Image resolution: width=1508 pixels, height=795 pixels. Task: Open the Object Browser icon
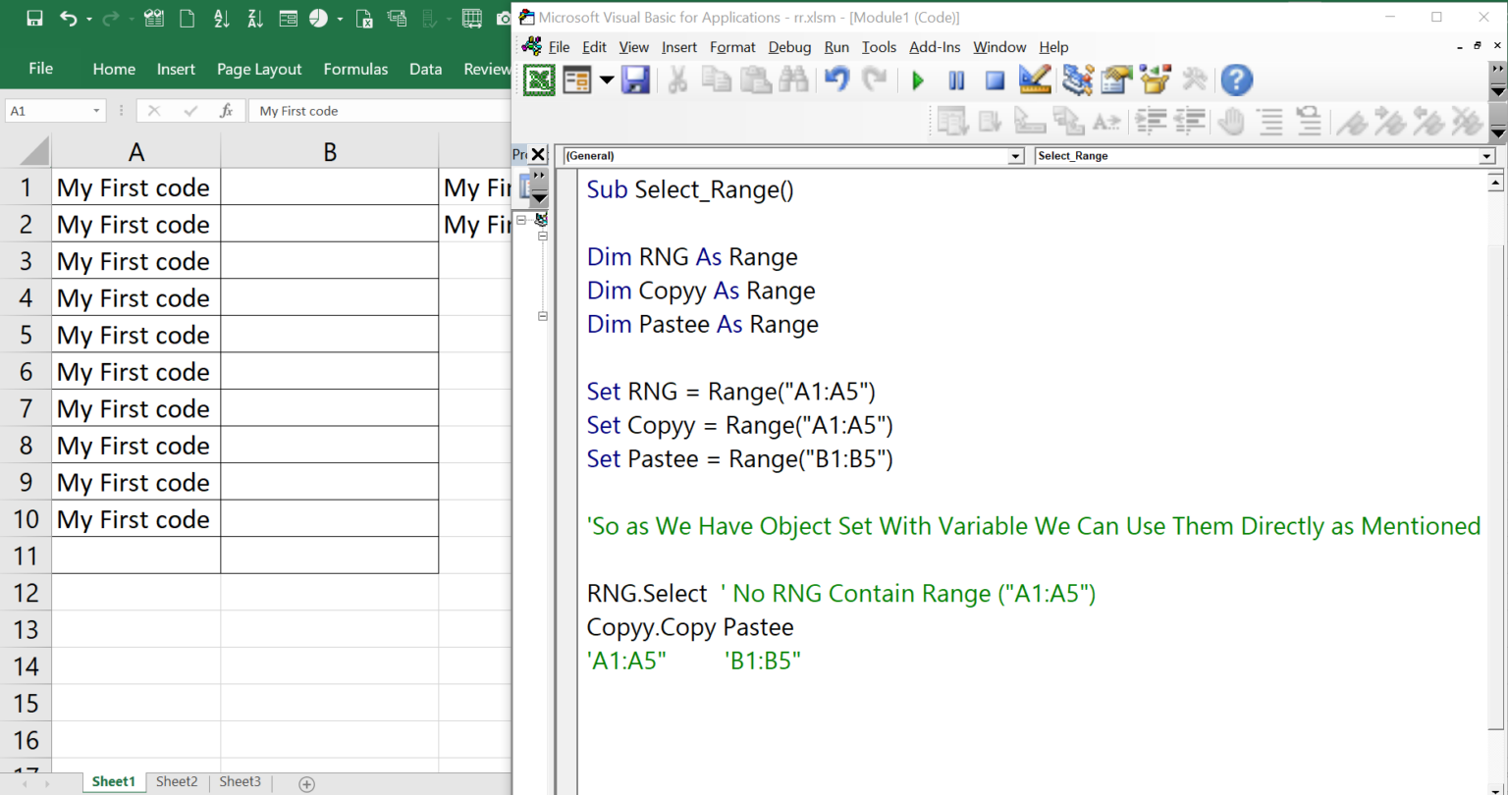coord(1155,79)
